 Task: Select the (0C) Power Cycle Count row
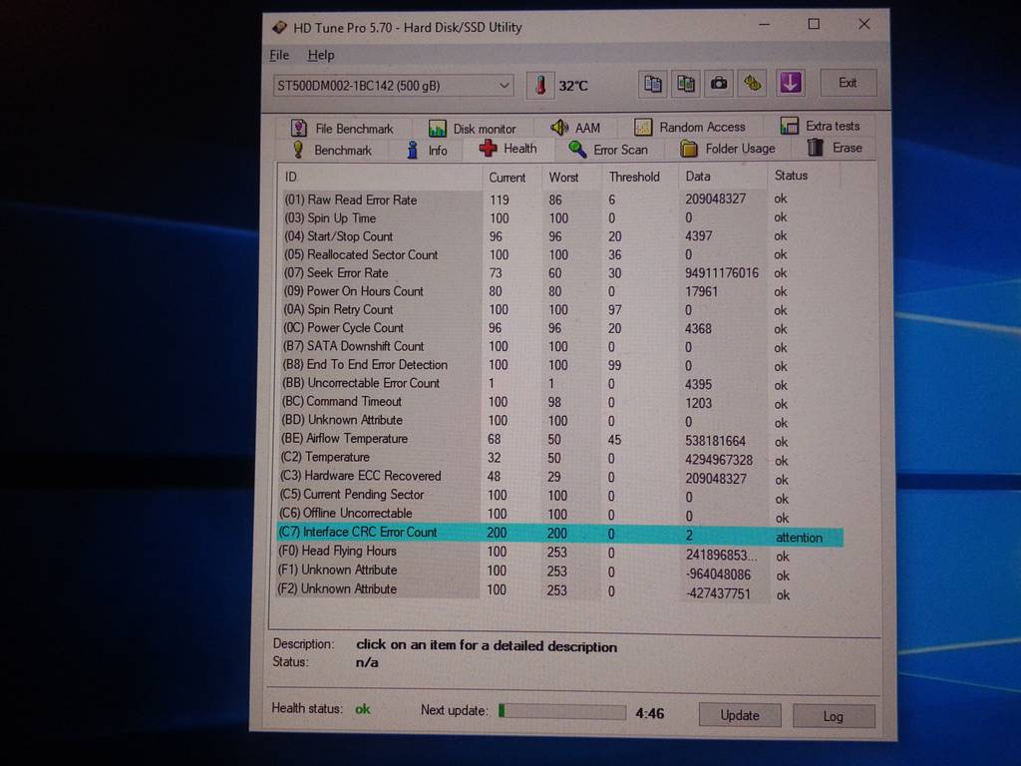(560, 328)
